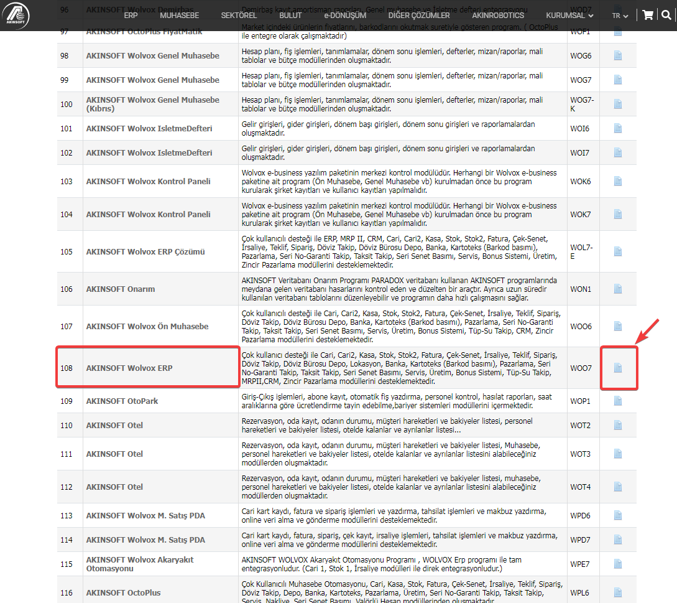Open the DİĞER ÇÖZÜMLER menu
The image size is (677, 603).
(x=419, y=16)
